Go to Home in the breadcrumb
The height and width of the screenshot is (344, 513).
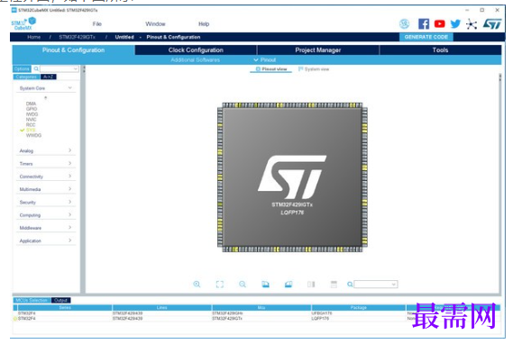(x=33, y=37)
